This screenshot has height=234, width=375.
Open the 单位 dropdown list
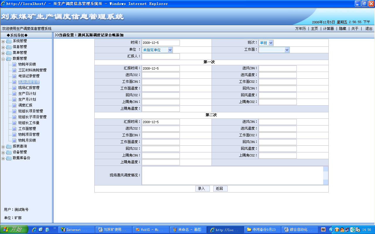(170, 50)
